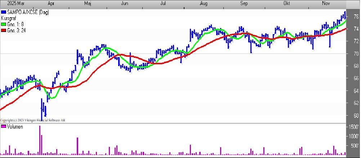The height and width of the screenshot is (158, 361).
Task: Jump to the Apr month label
Action: tap(51, 3)
